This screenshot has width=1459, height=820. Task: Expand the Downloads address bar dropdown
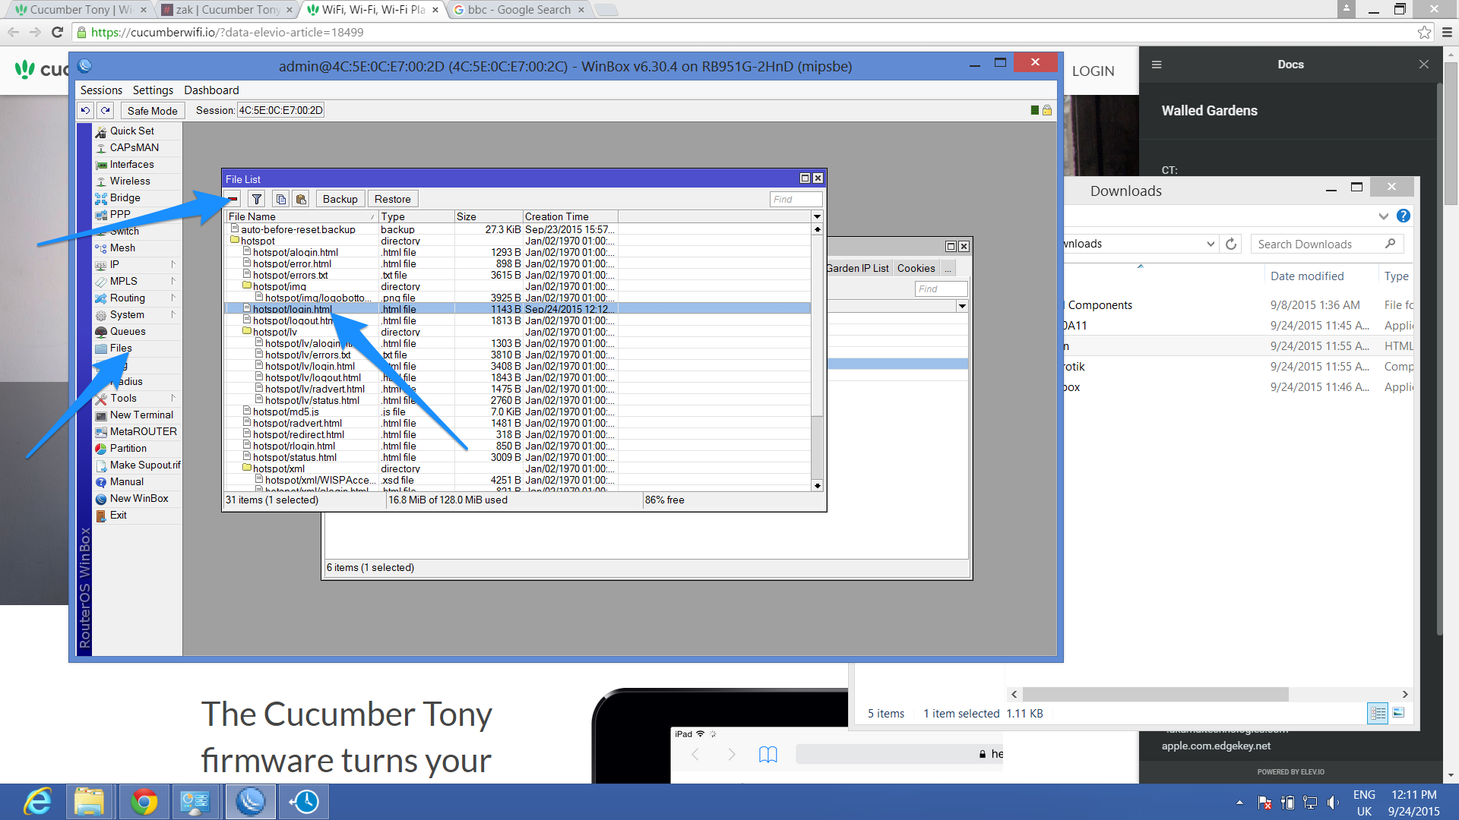(1211, 244)
